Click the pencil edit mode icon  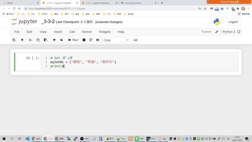tap(217, 32)
